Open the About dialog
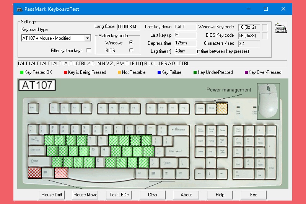Viewport: 306px width, 204px height. pos(186,195)
